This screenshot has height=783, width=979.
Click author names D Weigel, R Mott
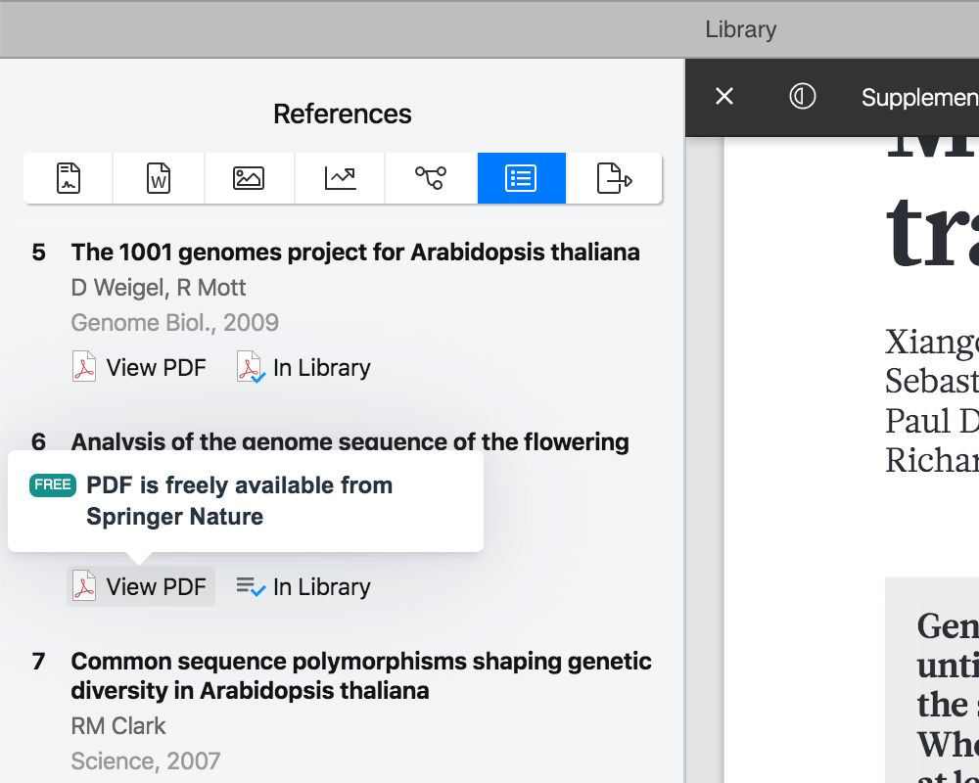coord(159,288)
